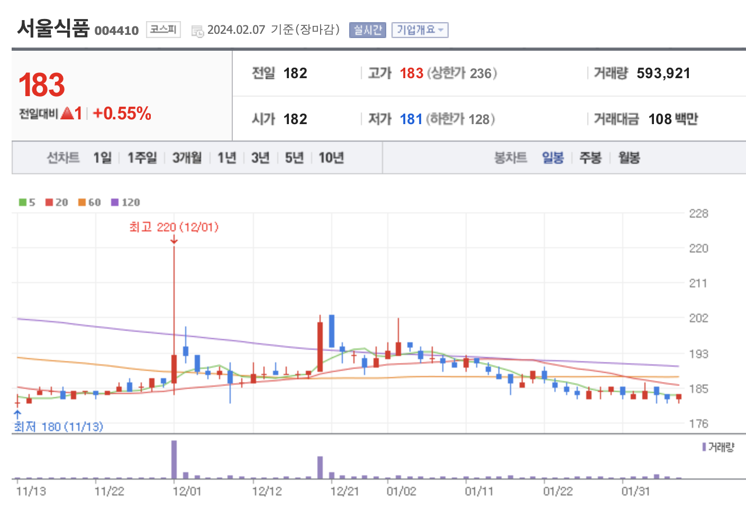
Task: Click the 저가 value 181
Action: [411, 119]
